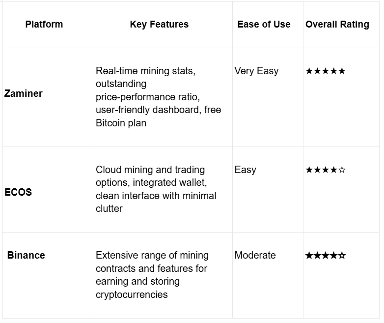
Task: Click 'Extensive range of mining contracts' text
Action: pyautogui.click(x=152, y=256)
